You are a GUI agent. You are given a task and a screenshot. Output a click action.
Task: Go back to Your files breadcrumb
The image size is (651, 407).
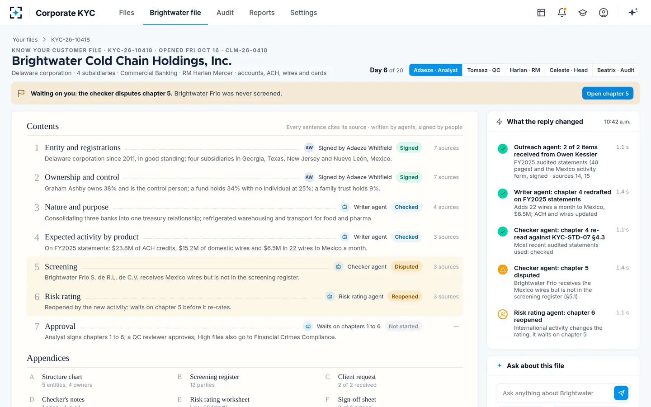click(x=25, y=40)
